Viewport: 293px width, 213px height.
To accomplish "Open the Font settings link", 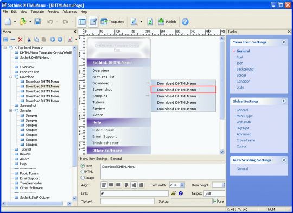I will click(x=240, y=57).
